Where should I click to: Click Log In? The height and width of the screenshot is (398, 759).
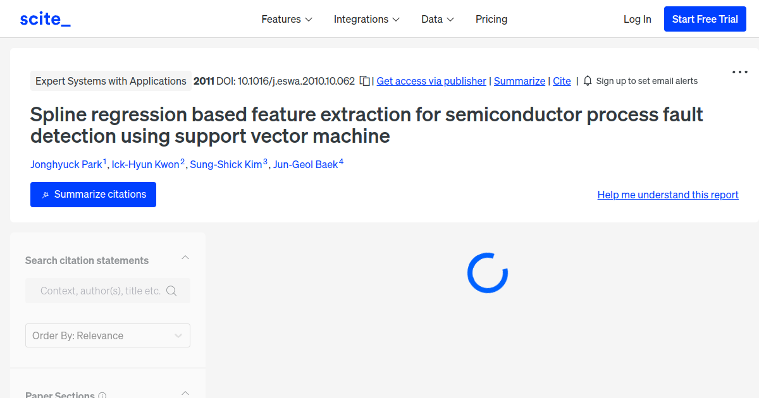pos(637,19)
